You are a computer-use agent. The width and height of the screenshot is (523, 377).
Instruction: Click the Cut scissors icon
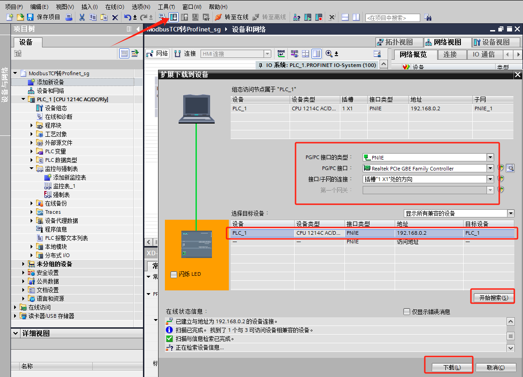point(82,17)
